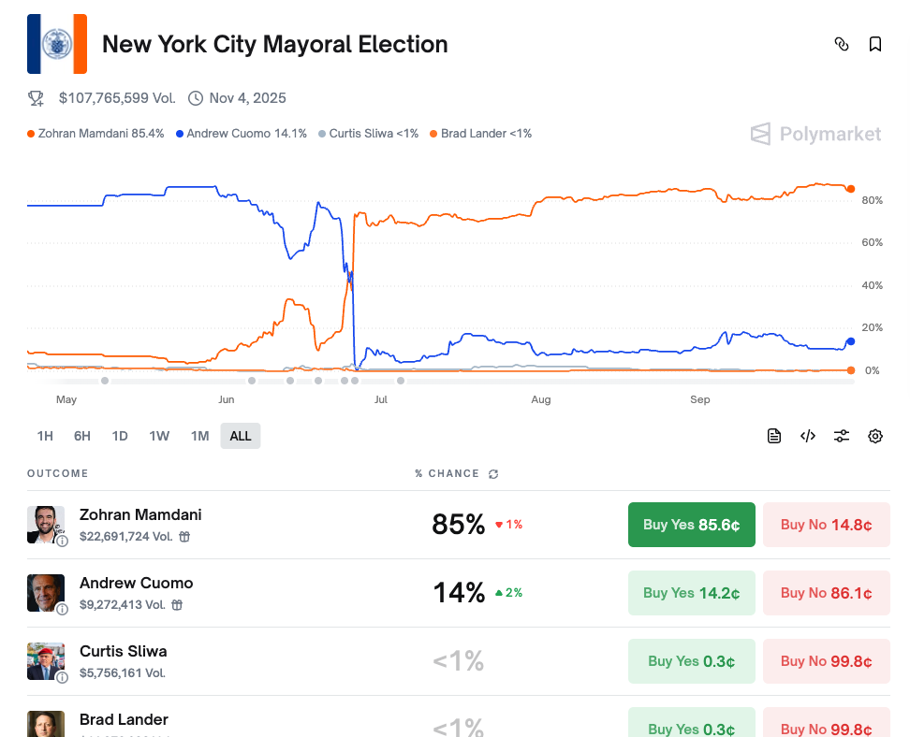Copy the market link icon

[842, 44]
